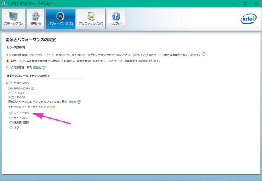
Task: Open help icon next to 無効化 link
Action: click(44, 68)
